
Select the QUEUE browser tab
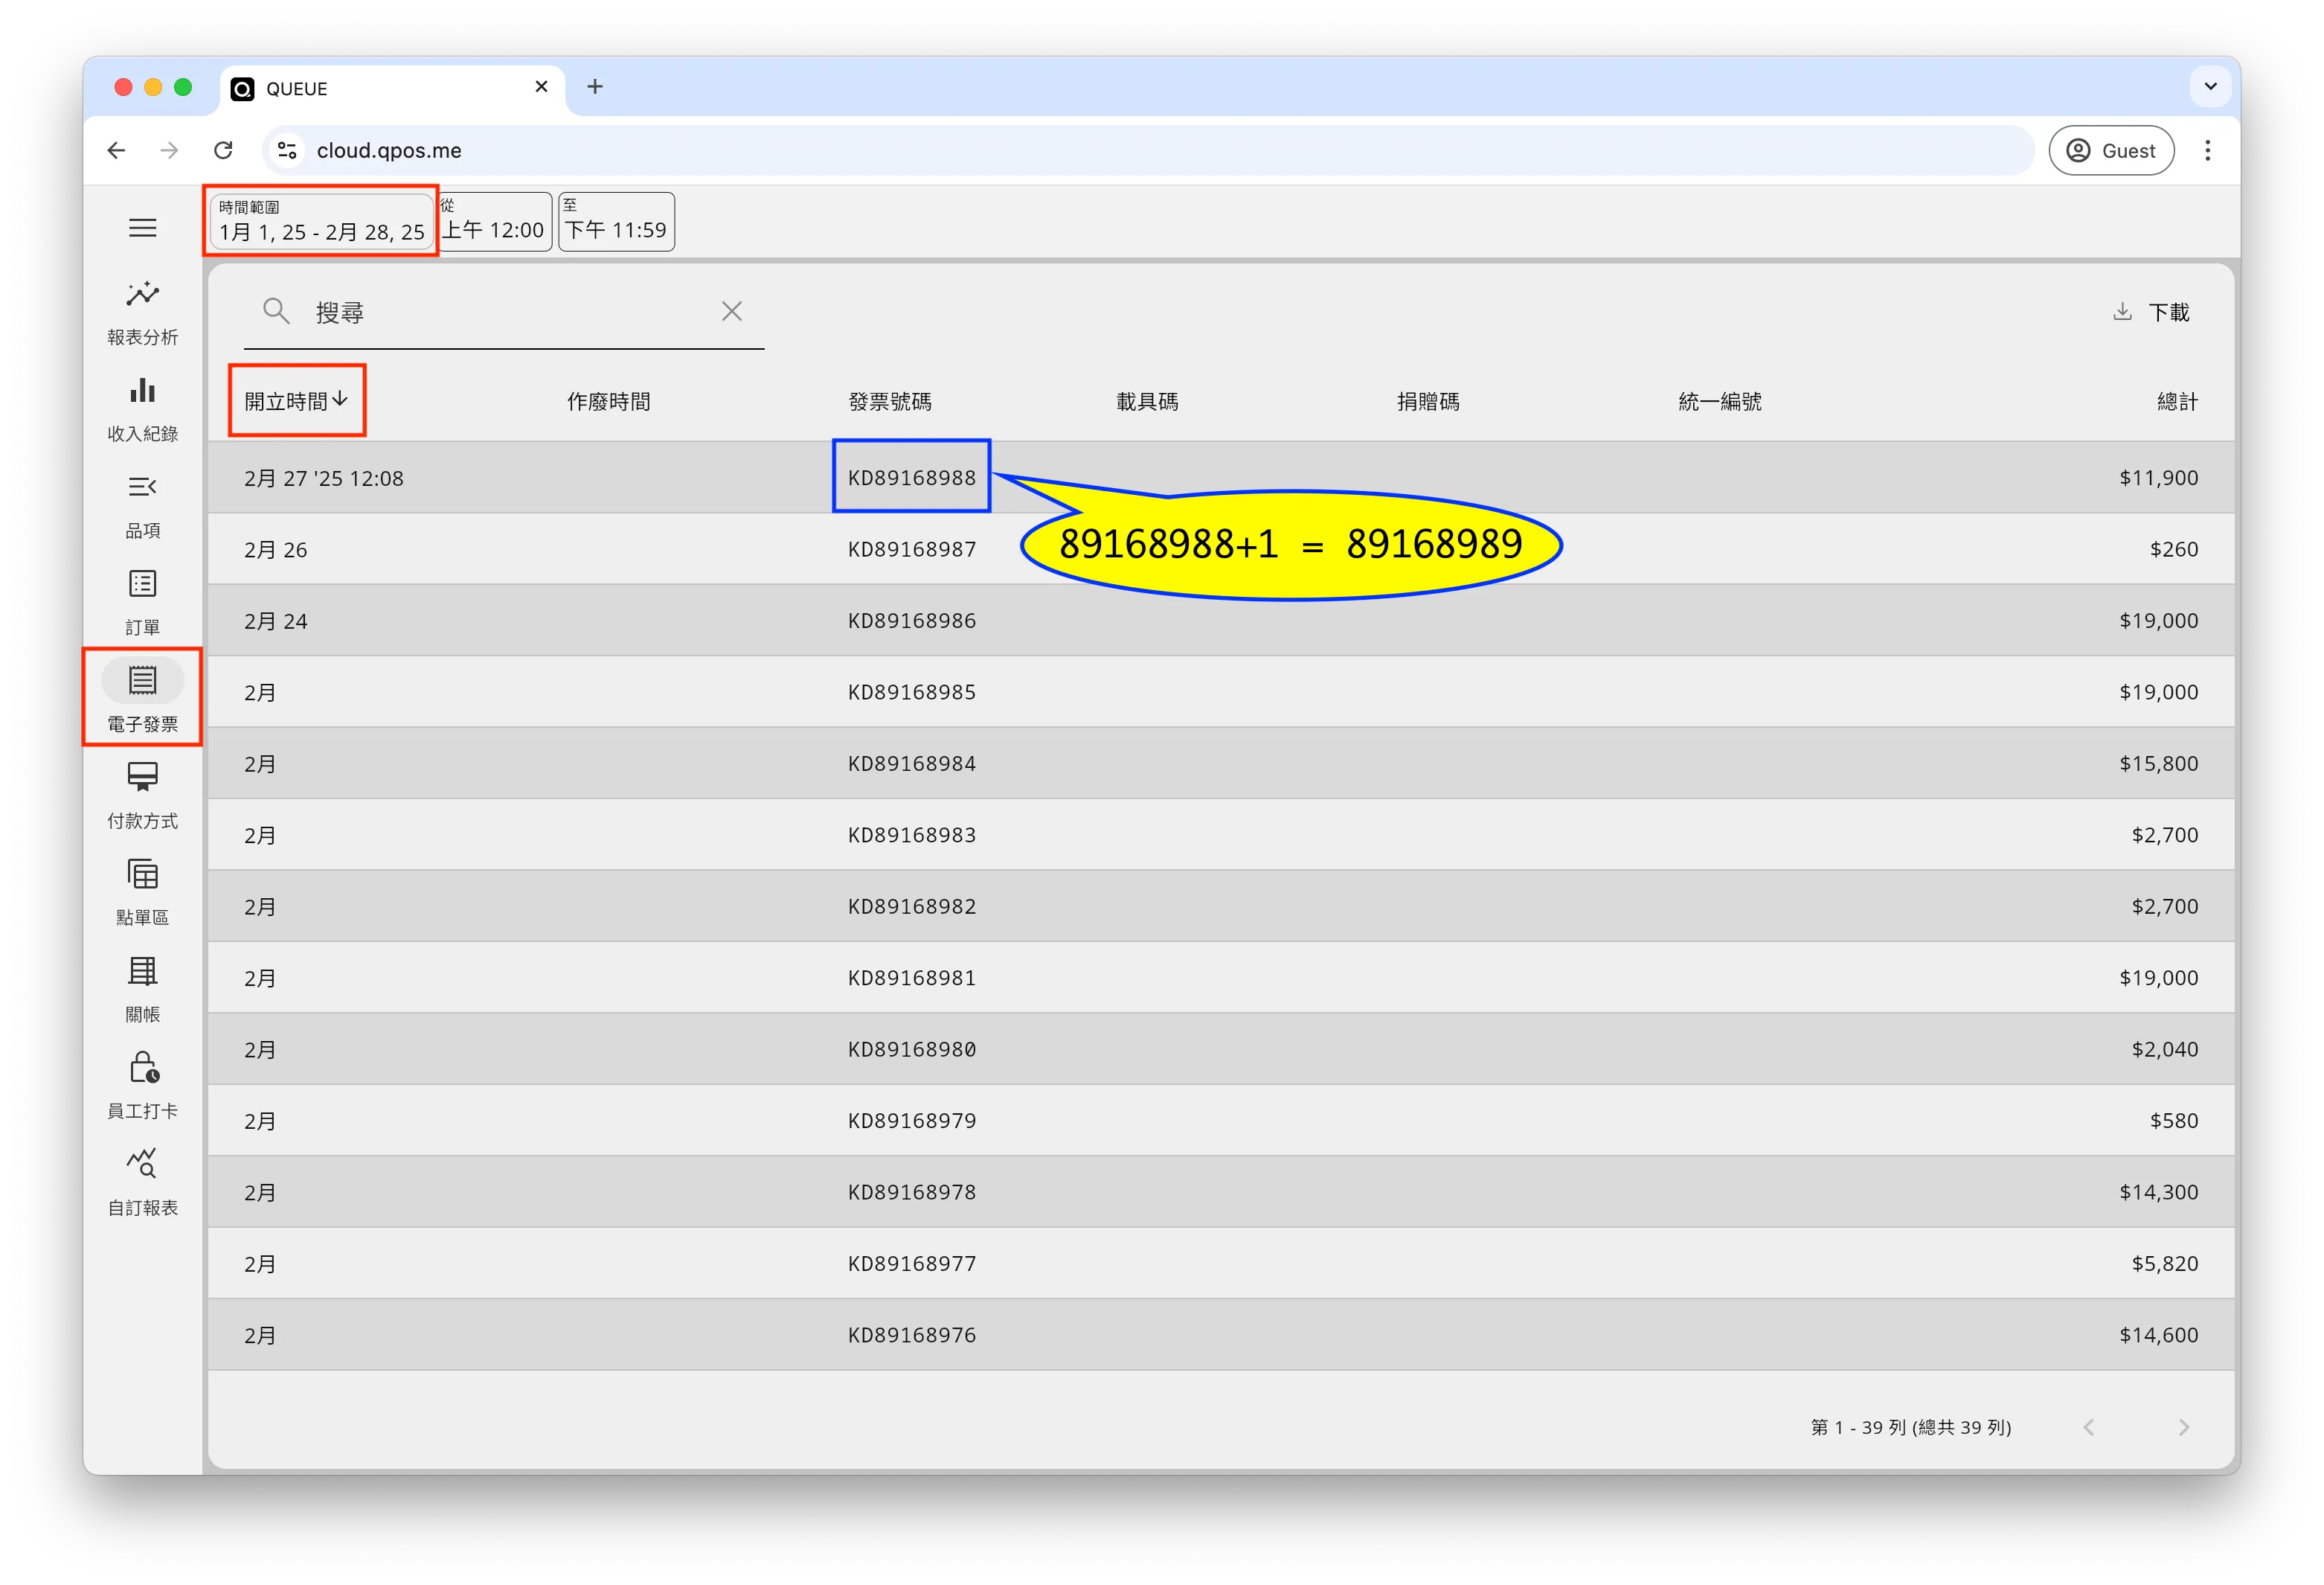[393, 88]
